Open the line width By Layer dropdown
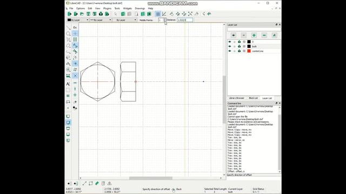Image resolution: width=346 pixels, height=194 pixels. click(101, 20)
